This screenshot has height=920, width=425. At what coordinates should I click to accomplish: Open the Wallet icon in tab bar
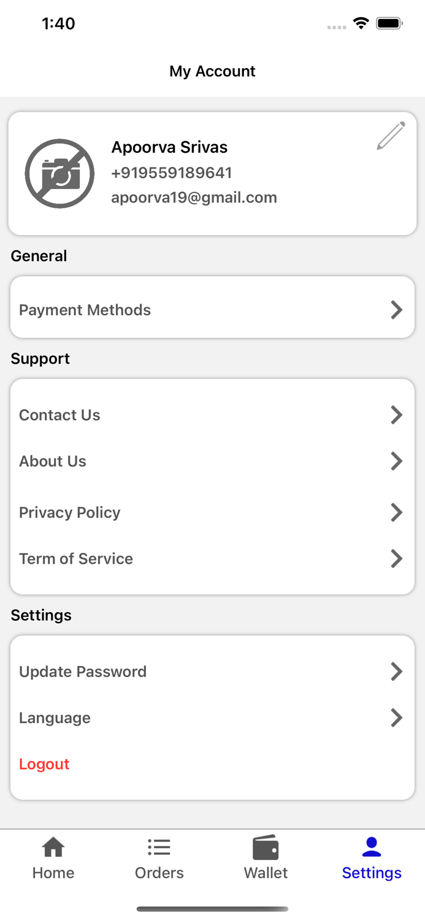click(266, 848)
